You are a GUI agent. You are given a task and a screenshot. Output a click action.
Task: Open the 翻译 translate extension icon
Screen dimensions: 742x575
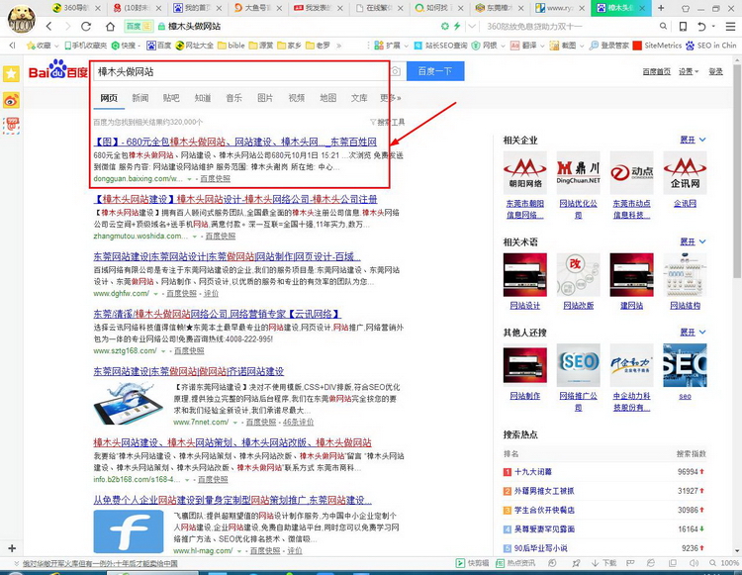[524, 46]
